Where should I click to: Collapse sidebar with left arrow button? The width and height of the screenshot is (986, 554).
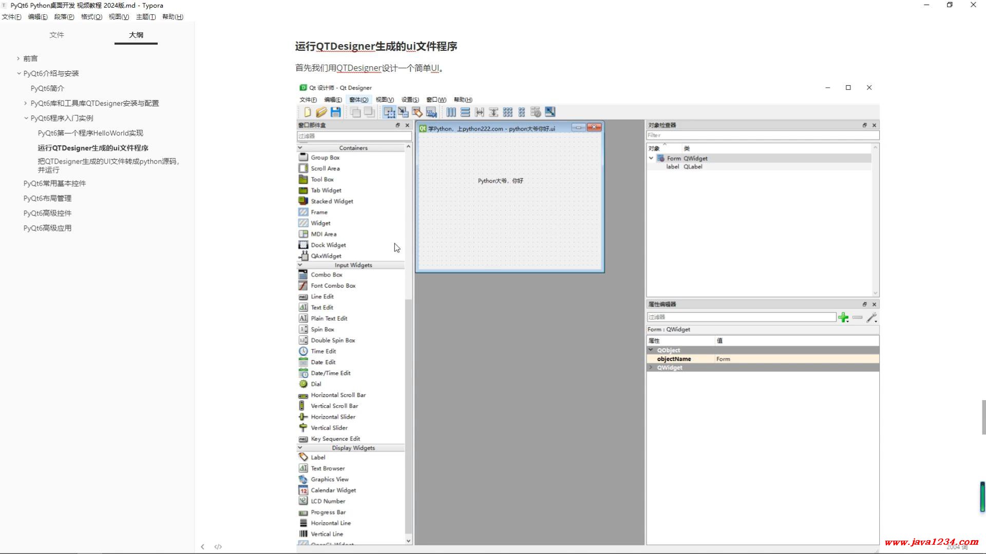point(202,547)
